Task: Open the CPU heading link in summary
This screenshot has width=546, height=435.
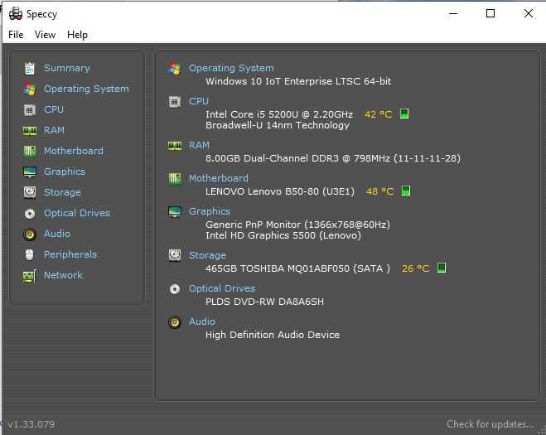Action: click(199, 101)
